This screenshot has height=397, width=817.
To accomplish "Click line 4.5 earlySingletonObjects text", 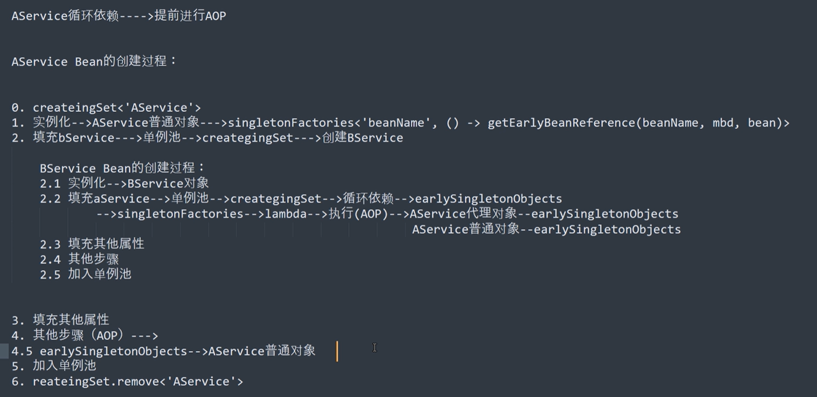I will tap(113, 351).
